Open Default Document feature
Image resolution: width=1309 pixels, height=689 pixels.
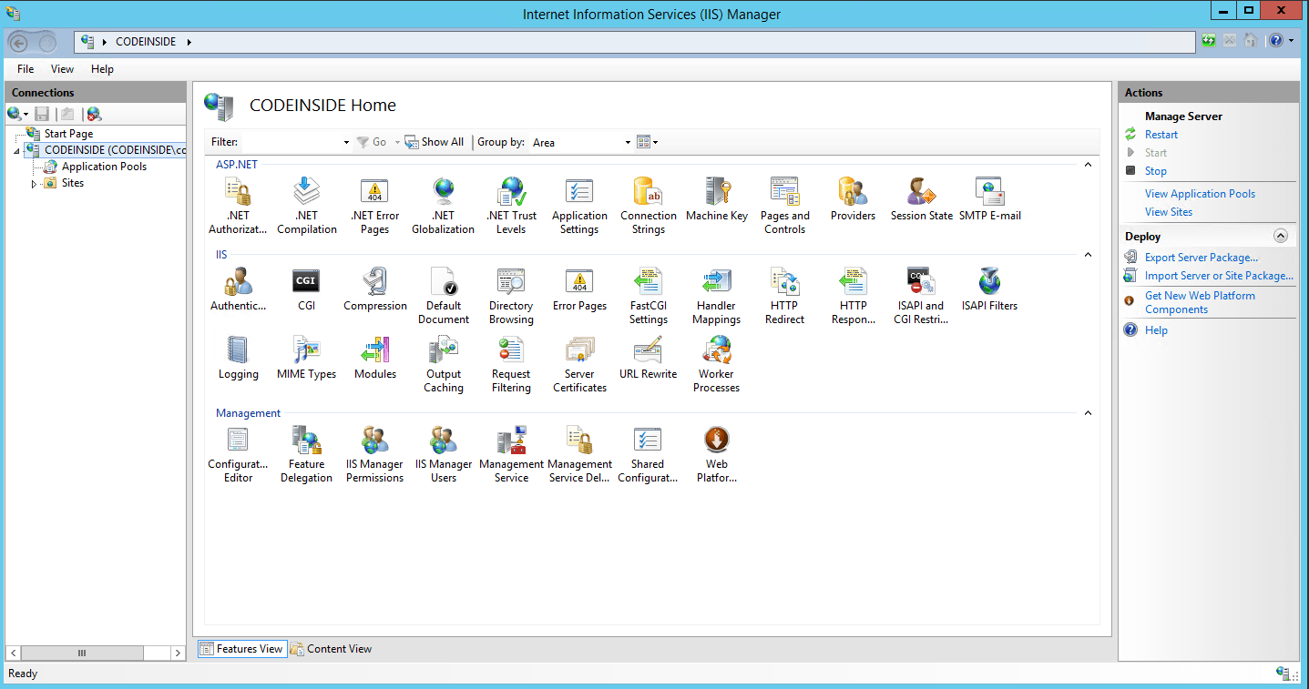click(x=444, y=296)
